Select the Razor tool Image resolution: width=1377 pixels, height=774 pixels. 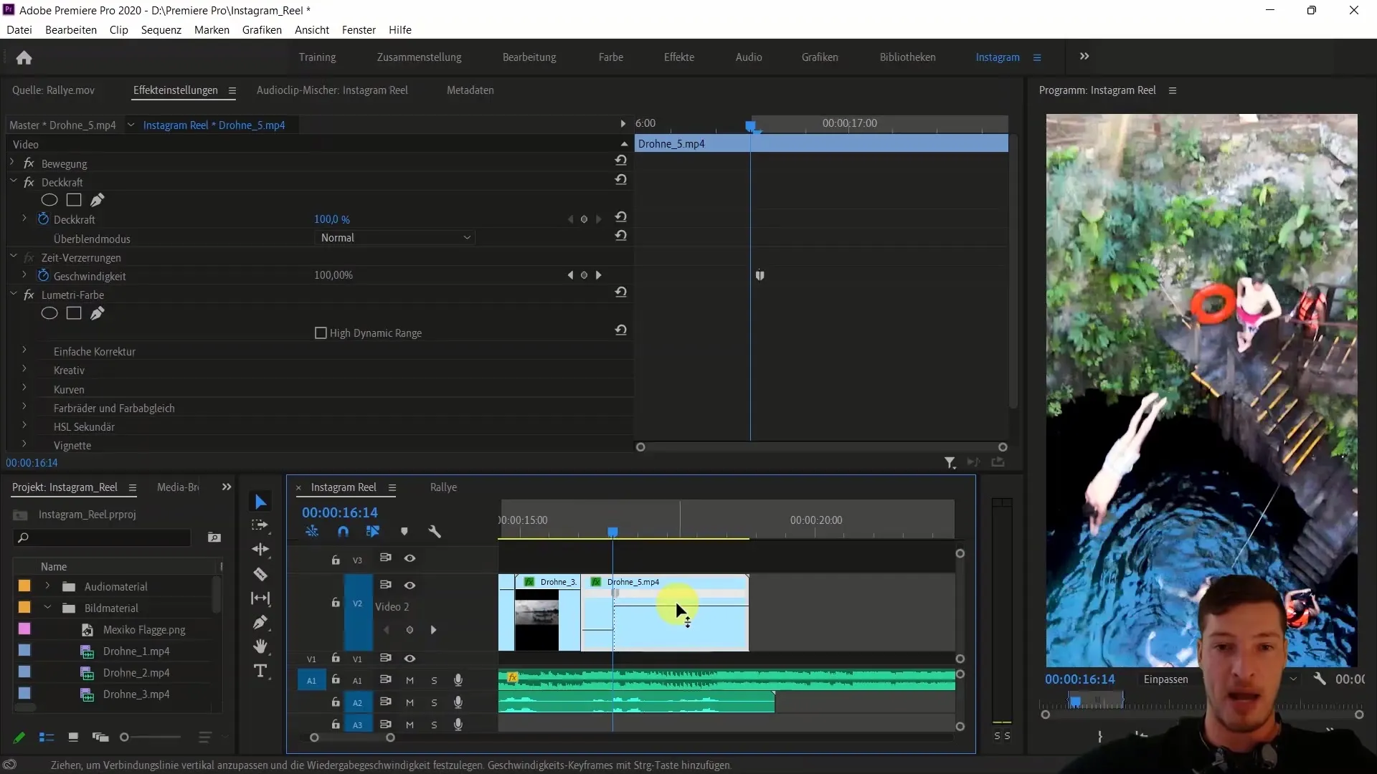[260, 574]
